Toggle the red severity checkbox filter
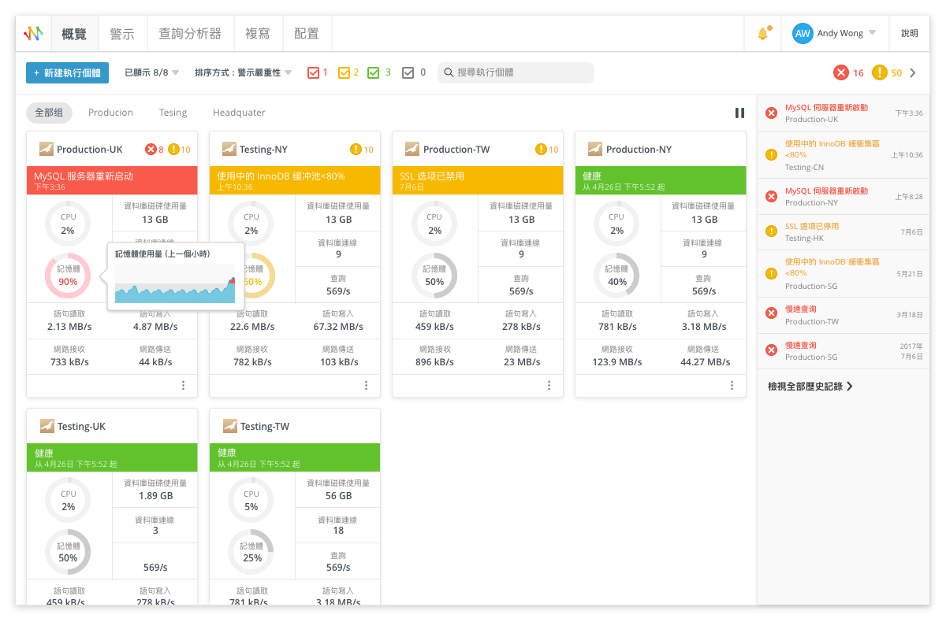Image resolution: width=946 pixels, height=622 pixels. [313, 73]
